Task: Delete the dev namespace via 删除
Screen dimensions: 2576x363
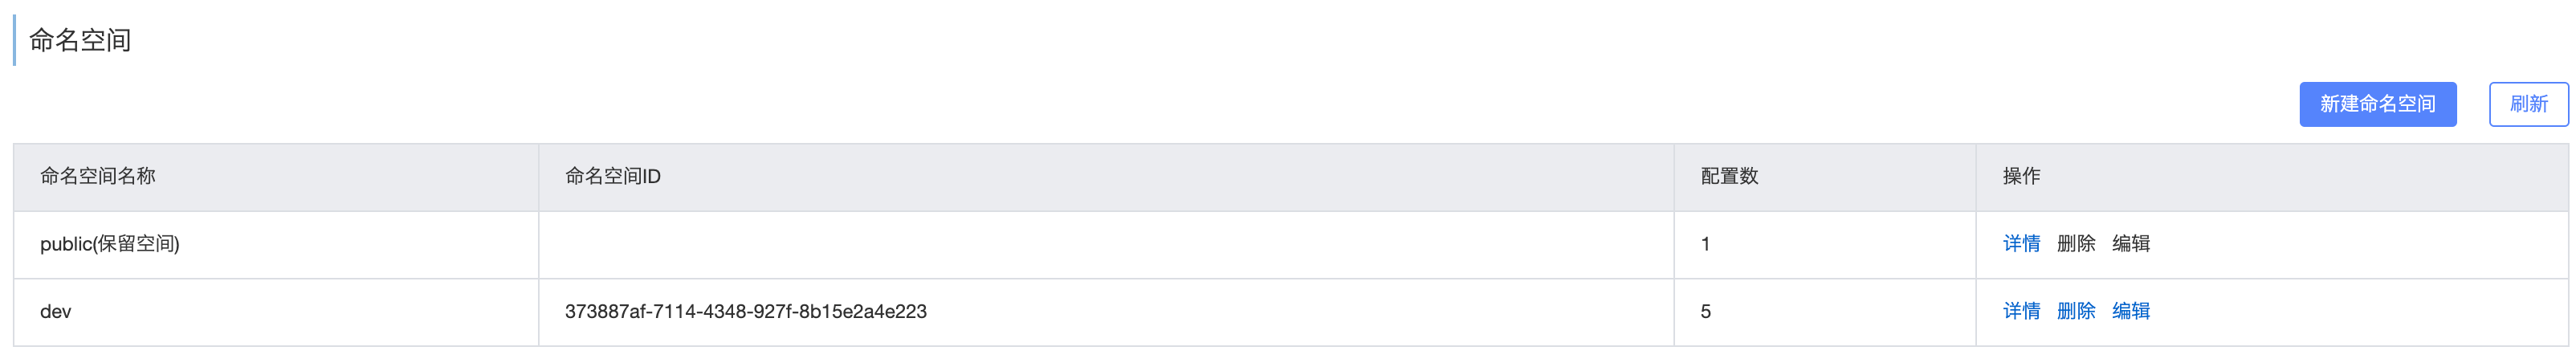Action: [2075, 312]
